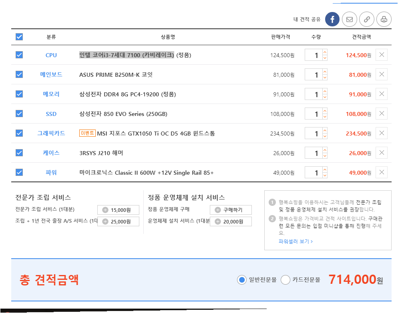Increase CPU quantity with up arrow
Viewport: 400px width, 313px height.
click(x=325, y=52)
